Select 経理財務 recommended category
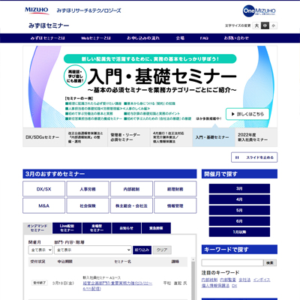300x300 pixels. pos(175,189)
